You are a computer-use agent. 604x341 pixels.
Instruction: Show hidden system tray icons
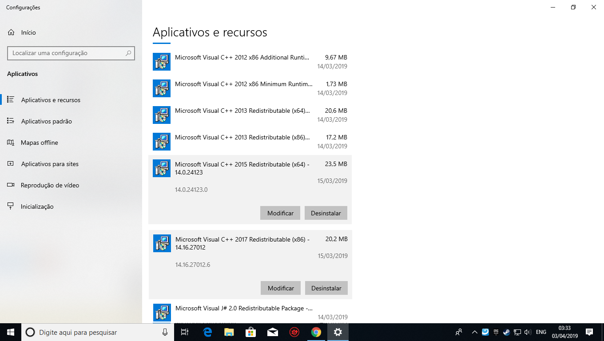(475, 332)
